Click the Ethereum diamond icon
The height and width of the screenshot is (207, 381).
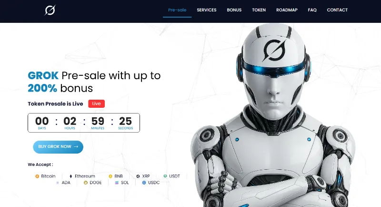71,176
